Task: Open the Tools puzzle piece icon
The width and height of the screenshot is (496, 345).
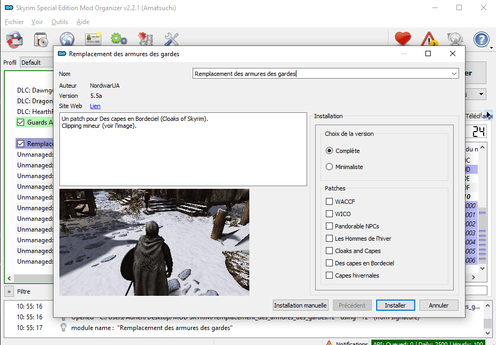Action: coord(146,39)
